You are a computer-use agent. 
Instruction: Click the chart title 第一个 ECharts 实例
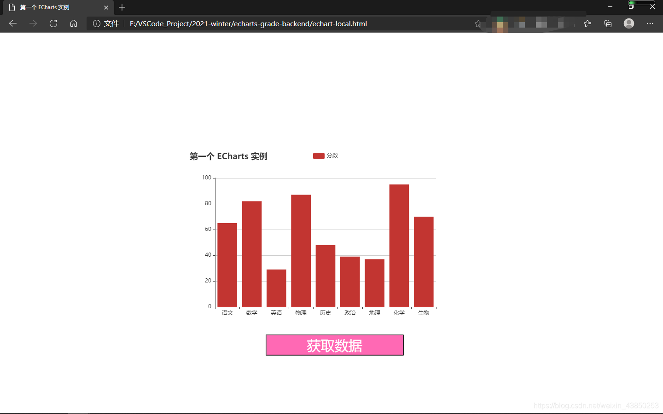pos(228,156)
